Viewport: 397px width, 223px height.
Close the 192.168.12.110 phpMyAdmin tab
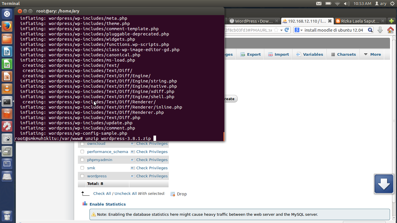[x=330, y=21]
